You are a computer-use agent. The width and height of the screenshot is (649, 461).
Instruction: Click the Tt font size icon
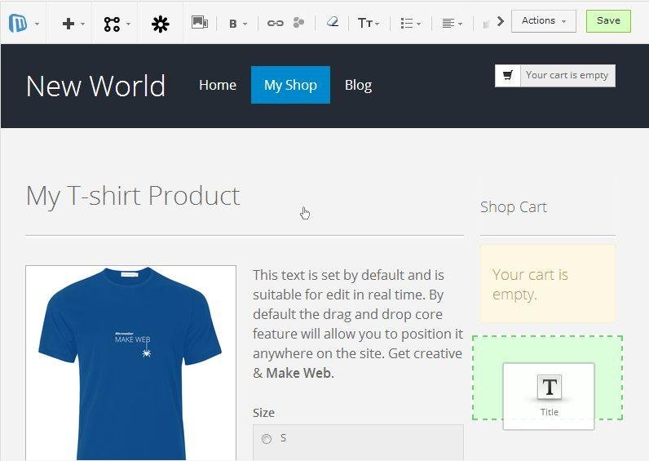[365, 23]
